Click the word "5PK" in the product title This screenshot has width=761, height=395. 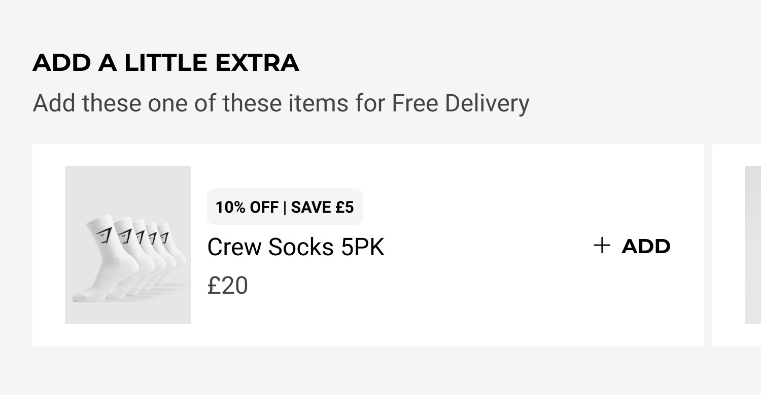(363, 247)
